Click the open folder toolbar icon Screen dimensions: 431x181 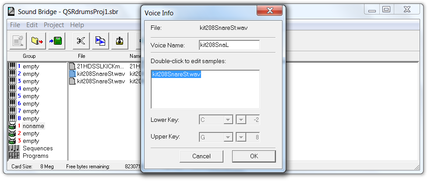(37, 41)
